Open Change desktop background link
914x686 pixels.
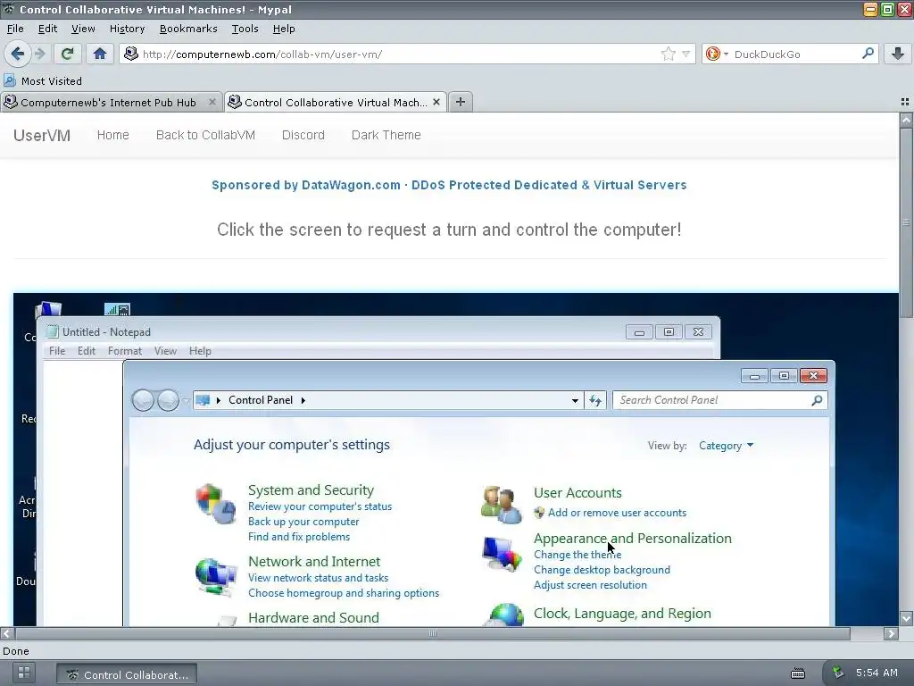(x=602, y=570)
